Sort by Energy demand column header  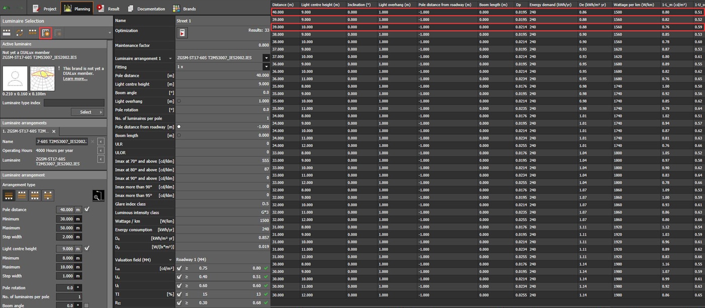(x=552, y=5)
